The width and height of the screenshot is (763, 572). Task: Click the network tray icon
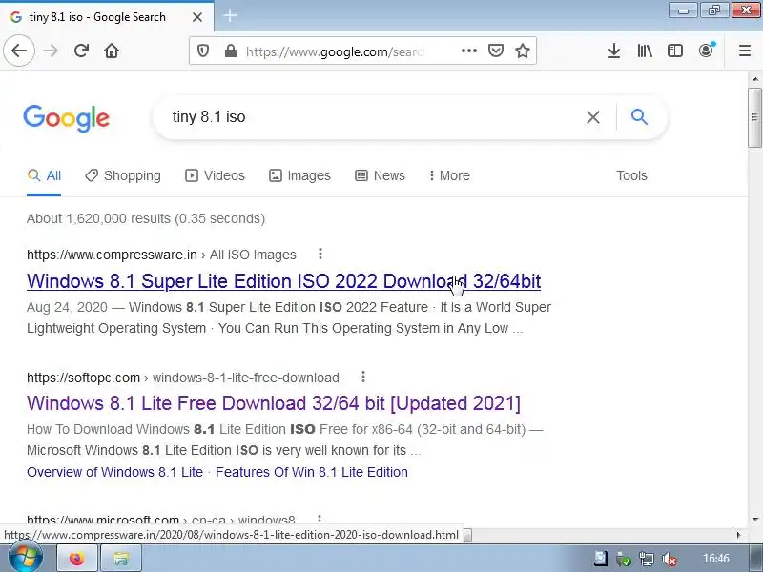647,559
